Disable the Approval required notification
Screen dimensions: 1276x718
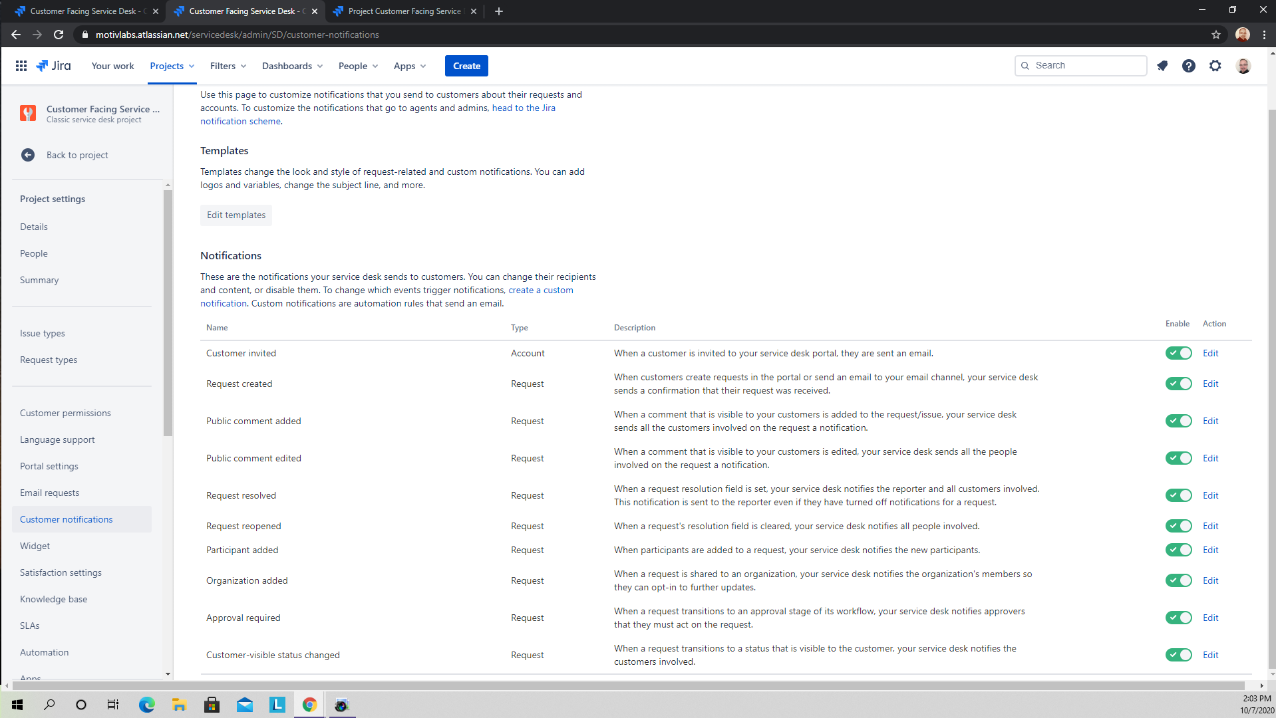click(x=1179, y=618)
